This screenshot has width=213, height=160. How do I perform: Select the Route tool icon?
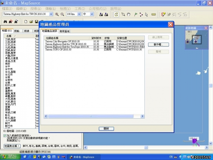pos(141,14)
